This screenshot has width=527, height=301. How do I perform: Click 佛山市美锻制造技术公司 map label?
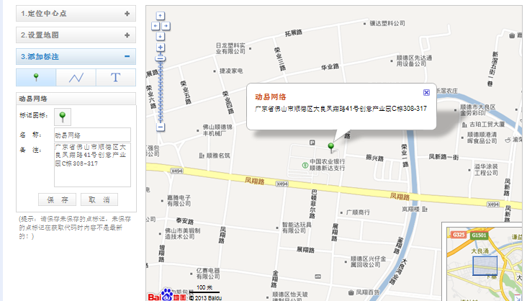pos(182,234)
